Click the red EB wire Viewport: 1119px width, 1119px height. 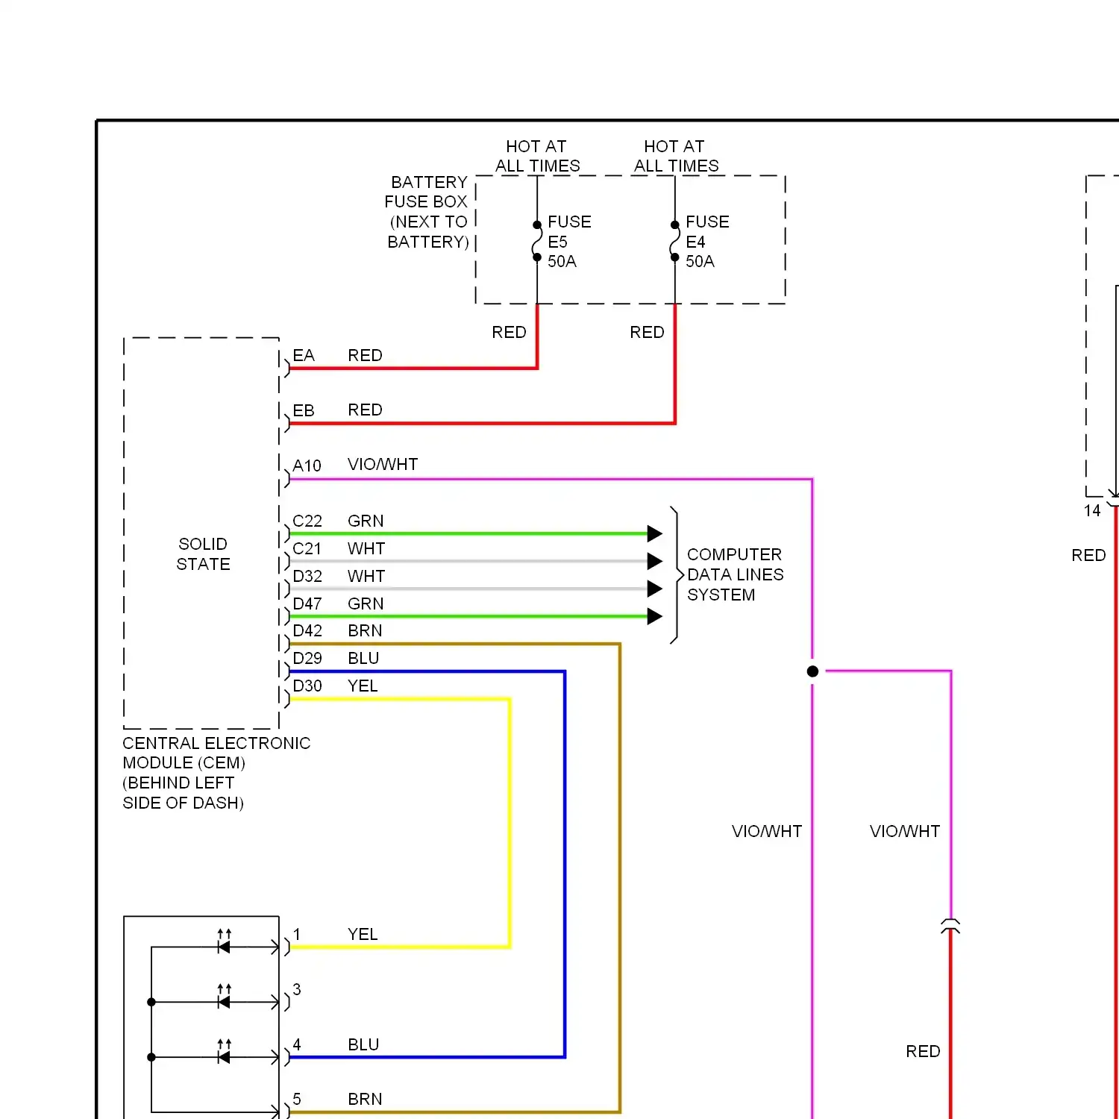(x=482, y=423)
